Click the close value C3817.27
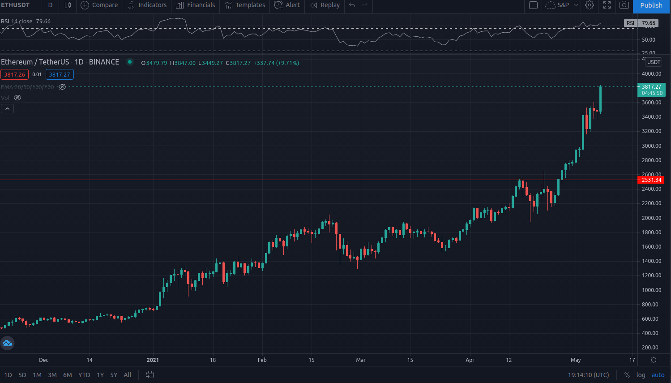This screenshot has height=383, width=671. click(238, 63)
